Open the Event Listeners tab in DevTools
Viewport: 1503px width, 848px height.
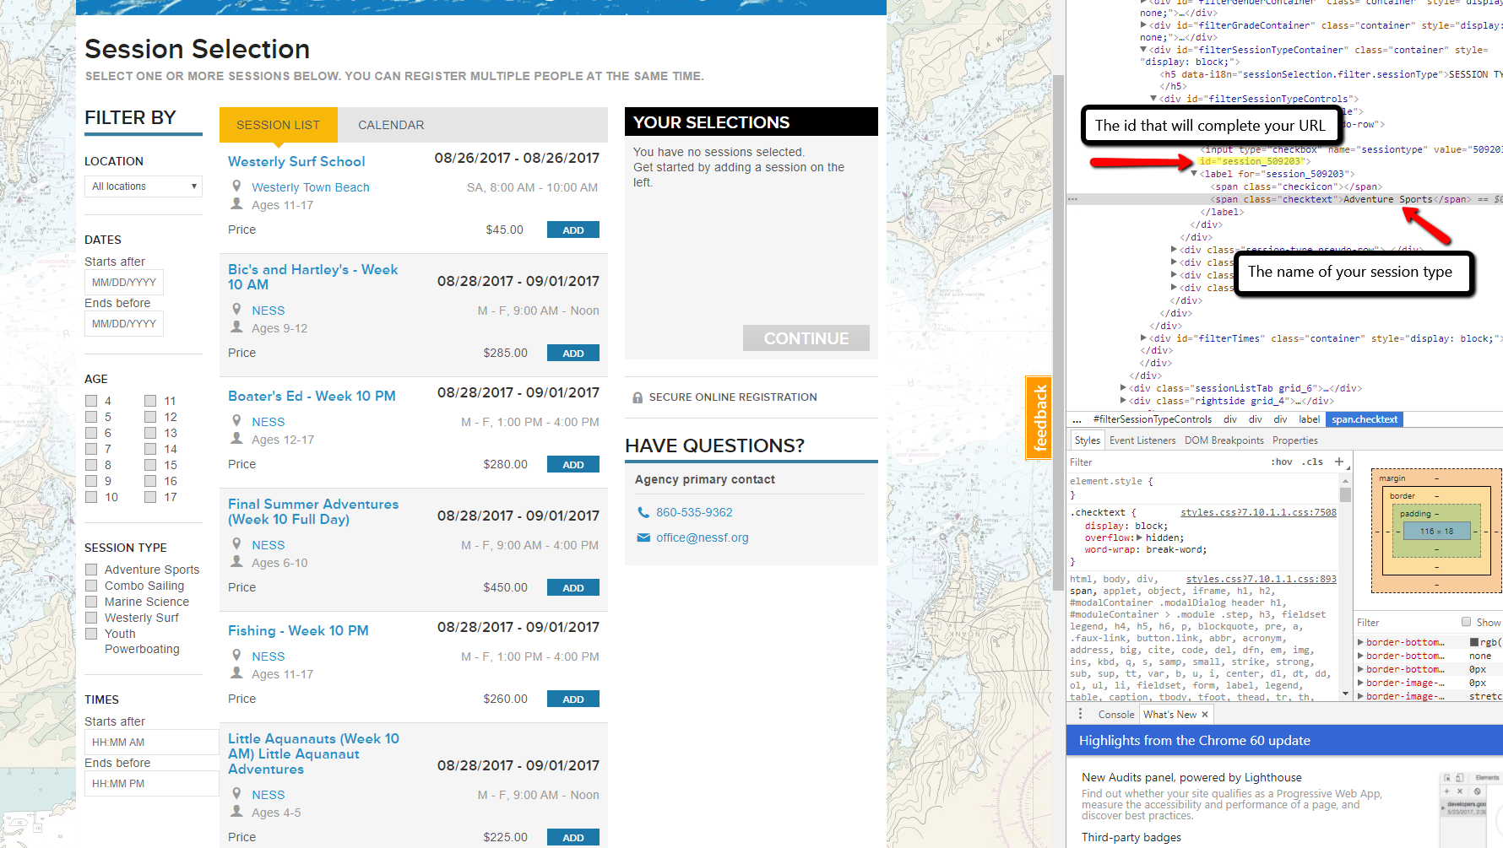click(1142, 440)
